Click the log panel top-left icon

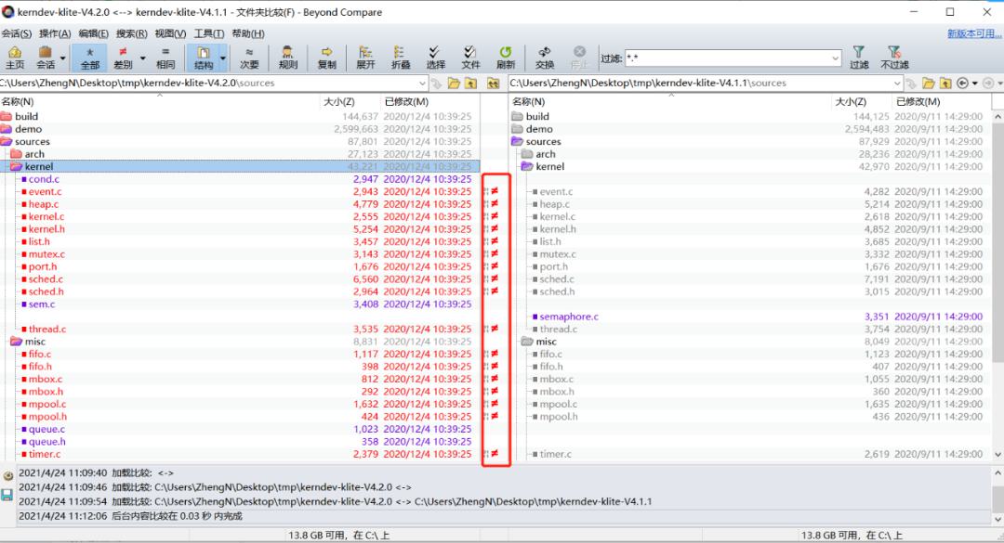coord(7,476)
